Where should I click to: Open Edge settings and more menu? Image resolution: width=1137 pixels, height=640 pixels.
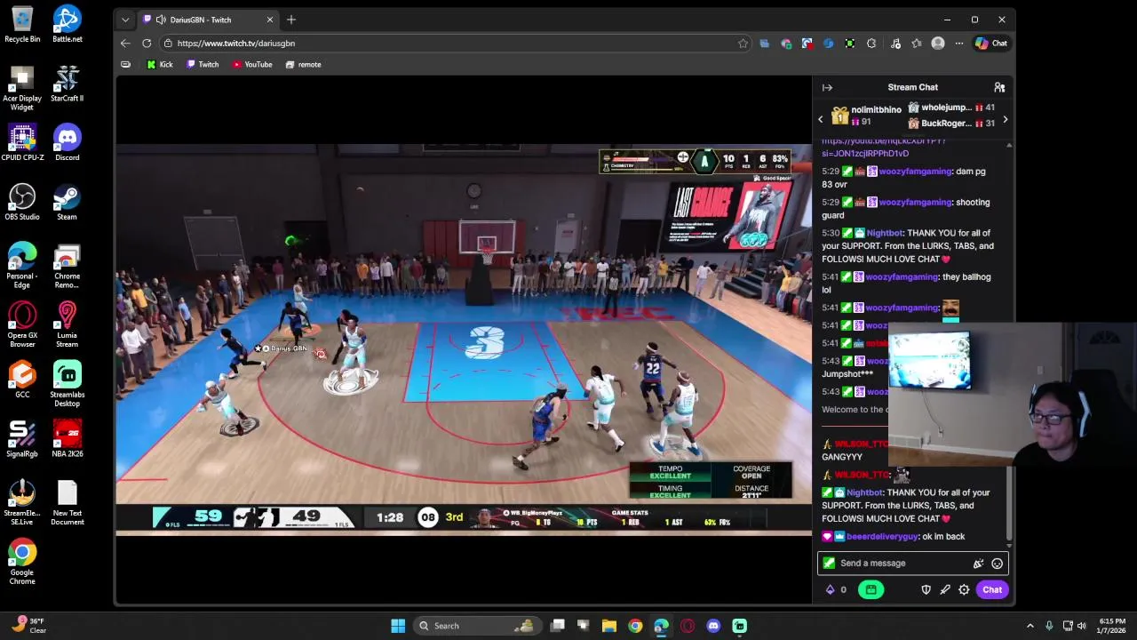(959, 43)
